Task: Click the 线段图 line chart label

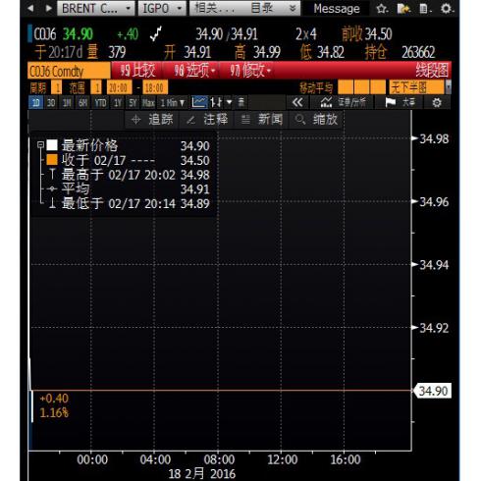Action: 432,71
